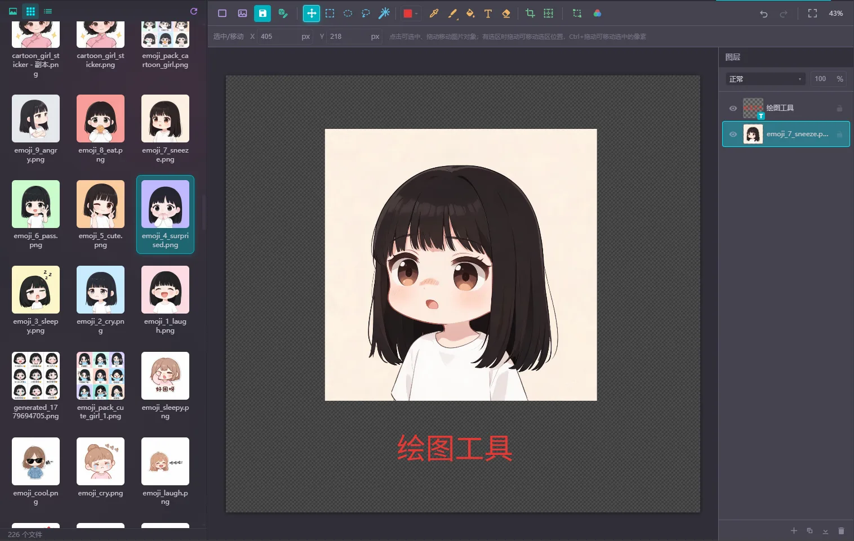This screenshot has width=854, height=541.
Task: Switch file browser to list view
Action: coord(48,11)
